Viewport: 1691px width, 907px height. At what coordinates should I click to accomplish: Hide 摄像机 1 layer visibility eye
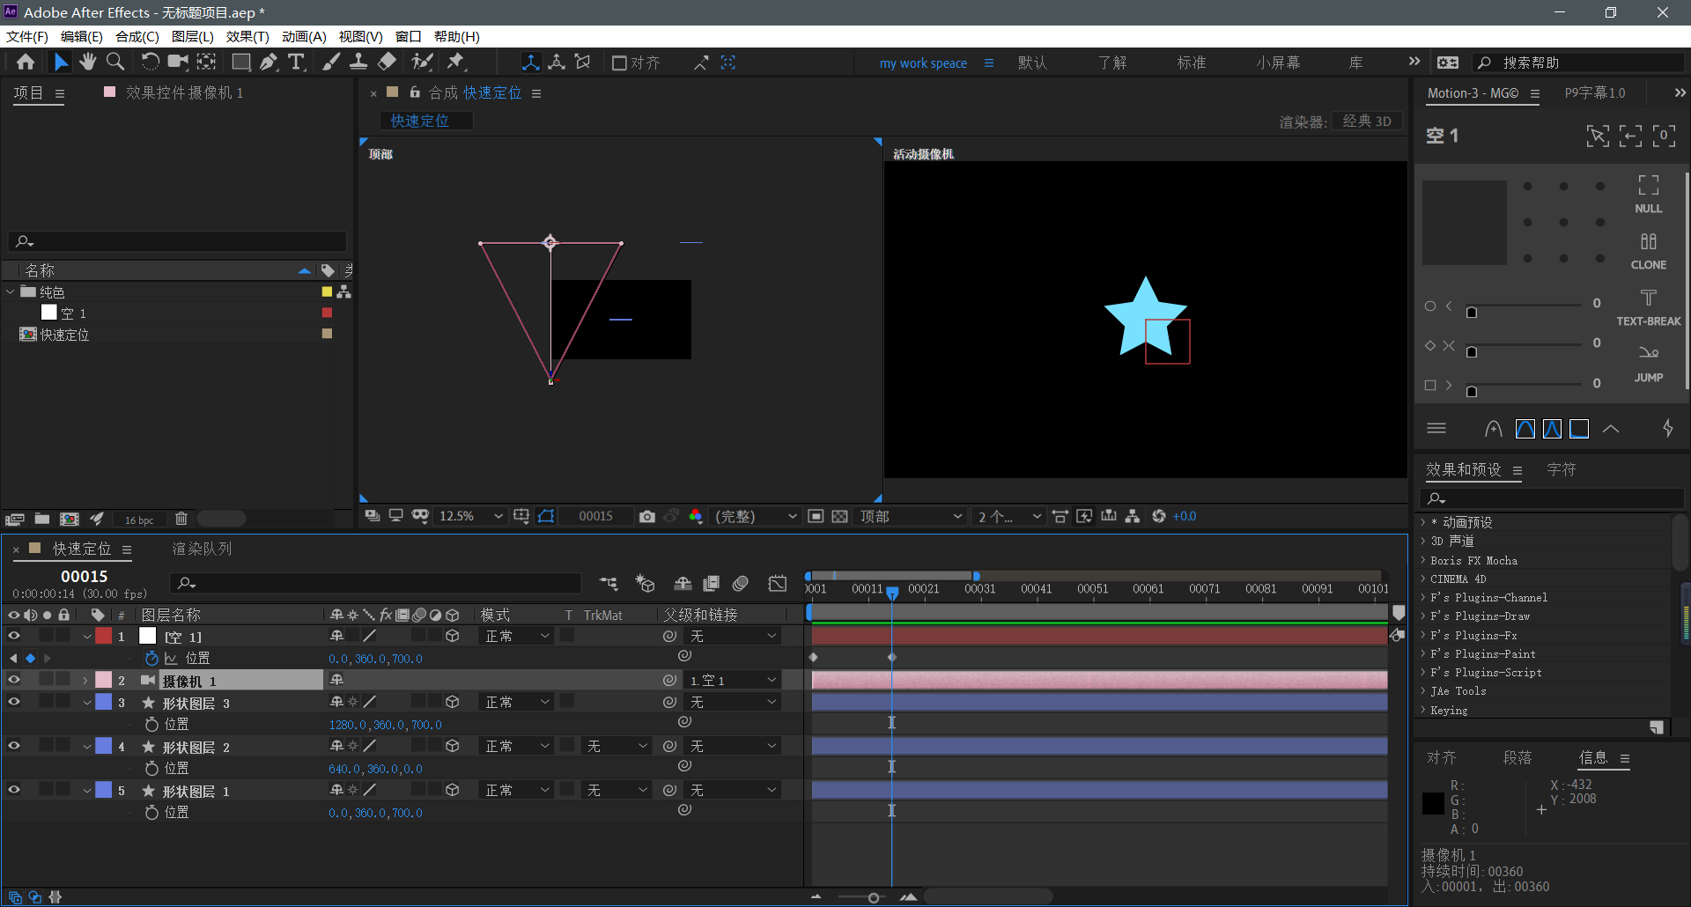pyautogui.click(x=14, y=680)
